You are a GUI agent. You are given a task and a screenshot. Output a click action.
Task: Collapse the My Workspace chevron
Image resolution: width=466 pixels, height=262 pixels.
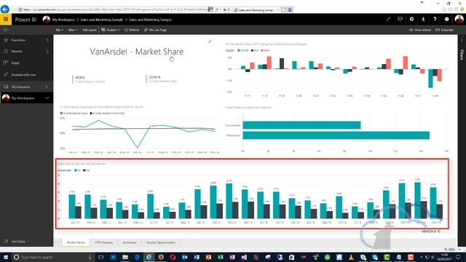pyautogui.click(x=47, y=98)
